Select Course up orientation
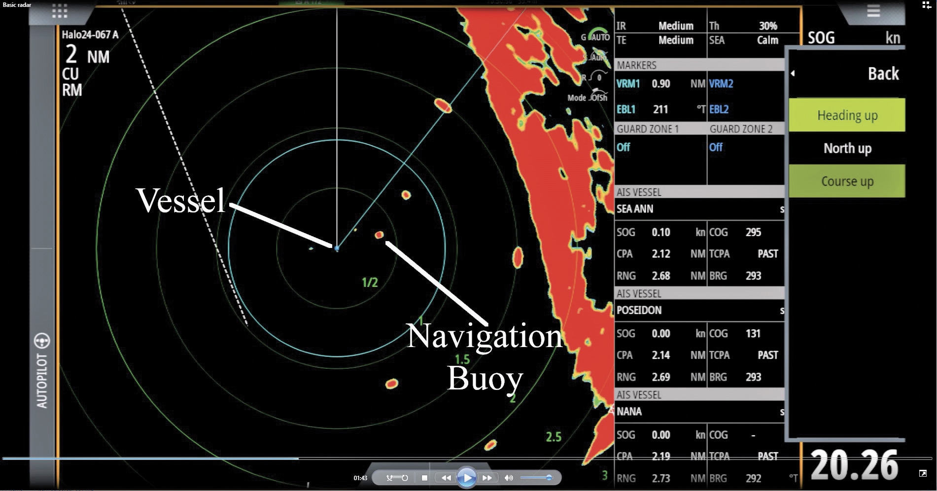 847,181
